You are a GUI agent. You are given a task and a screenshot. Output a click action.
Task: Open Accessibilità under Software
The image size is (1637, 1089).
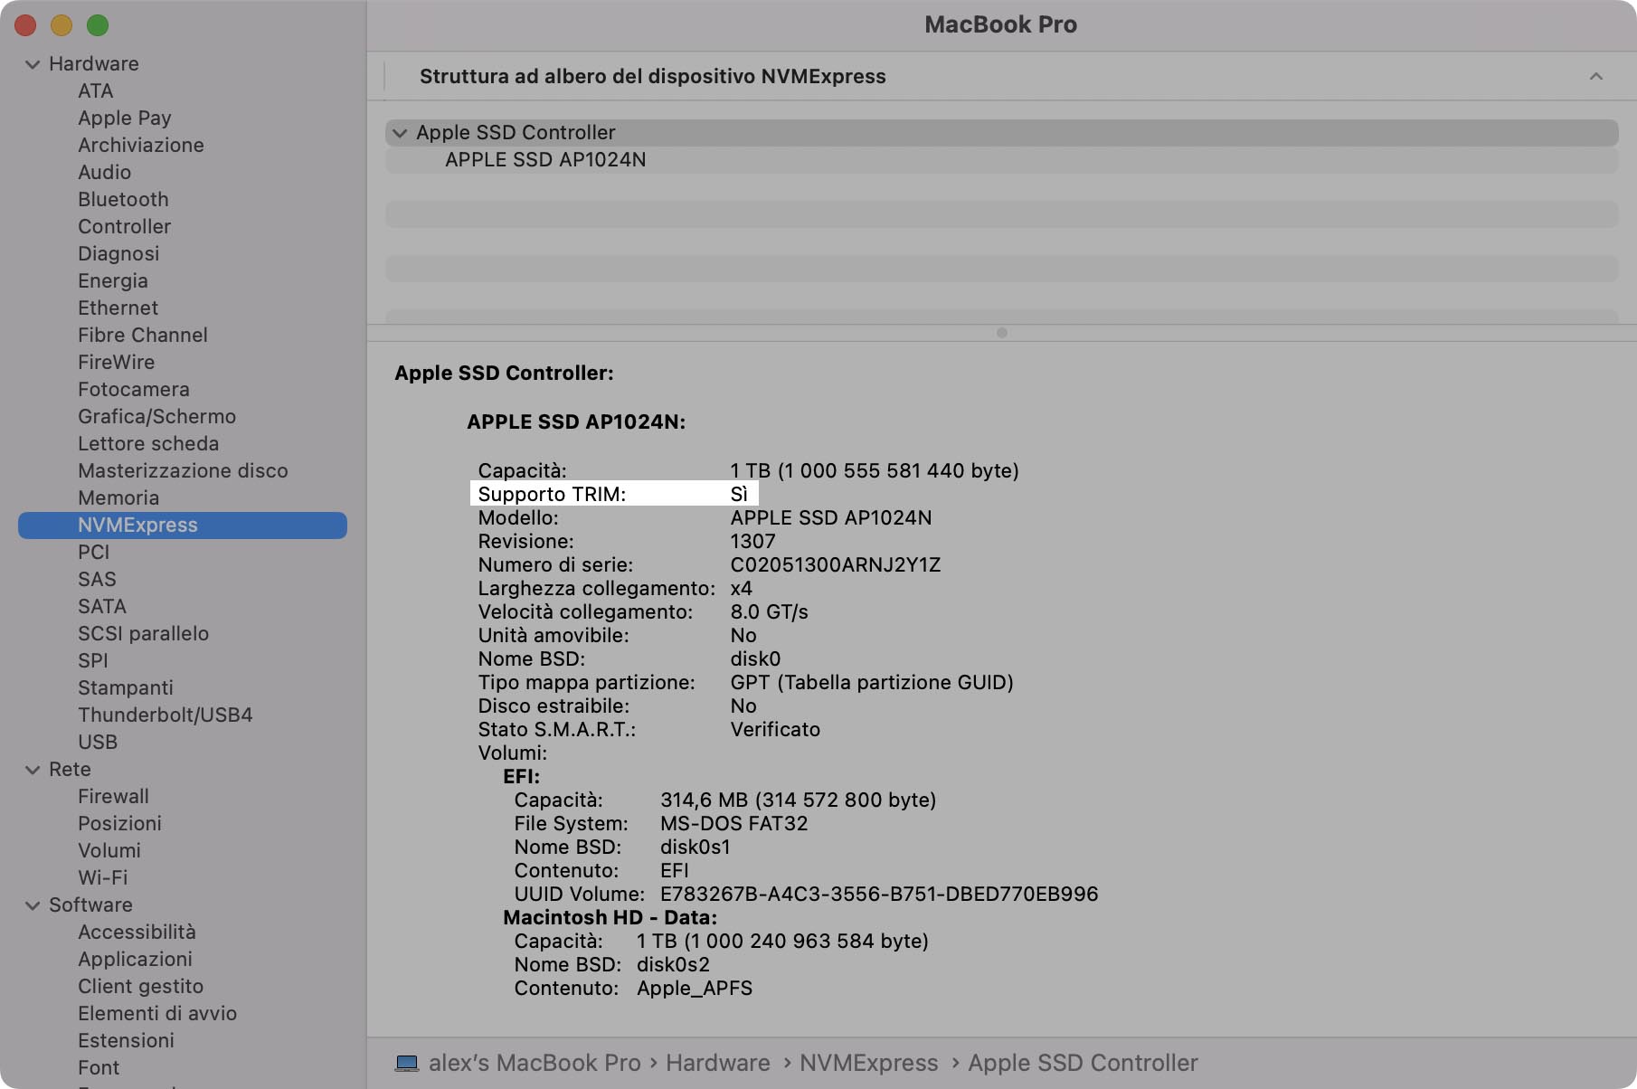[137, 933]
